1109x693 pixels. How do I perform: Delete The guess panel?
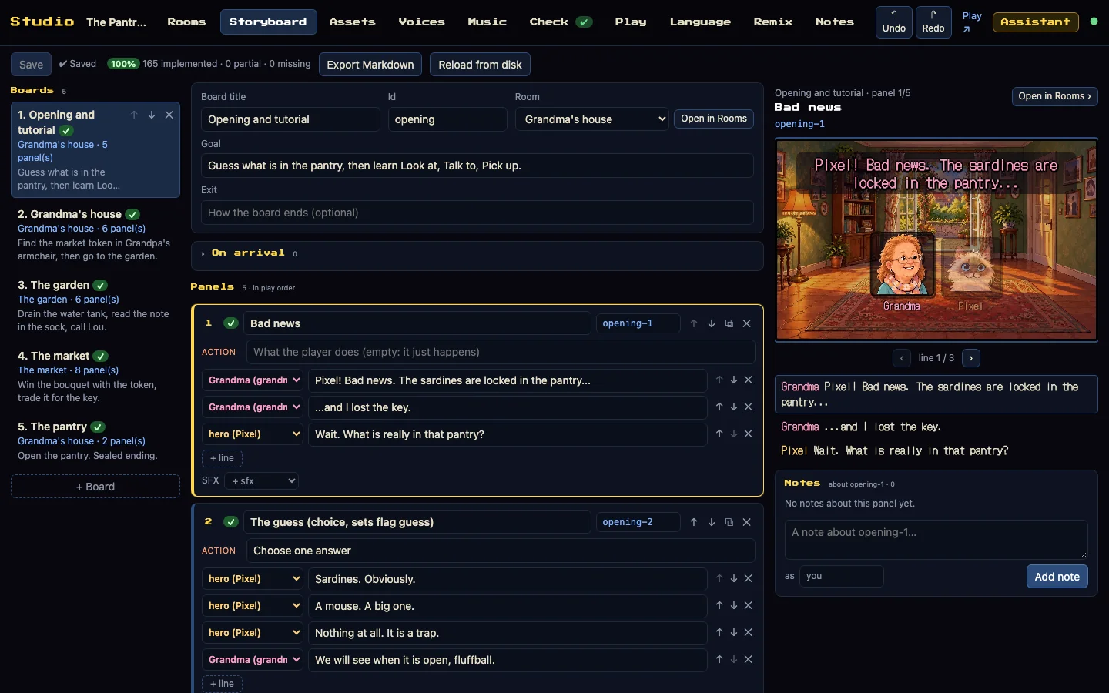coord(747,522)
